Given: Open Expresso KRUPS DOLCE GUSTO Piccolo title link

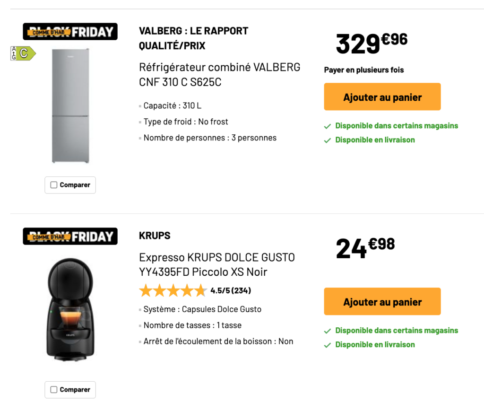Looking at the screenshot, I should [x=216, y=265].
